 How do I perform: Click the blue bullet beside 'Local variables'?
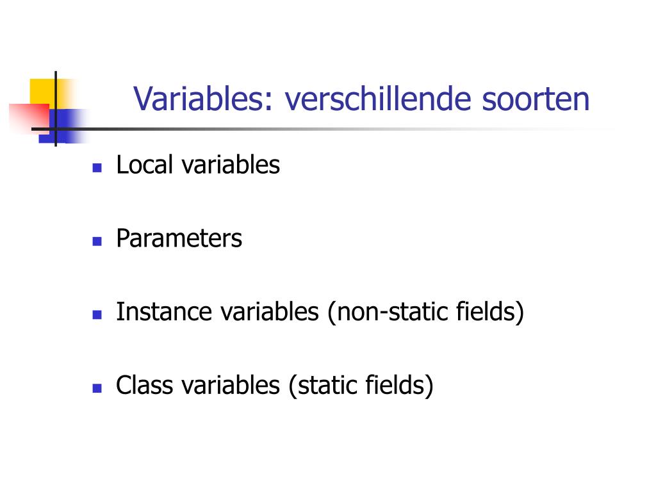pyautogui.click(x=97, y=168)
